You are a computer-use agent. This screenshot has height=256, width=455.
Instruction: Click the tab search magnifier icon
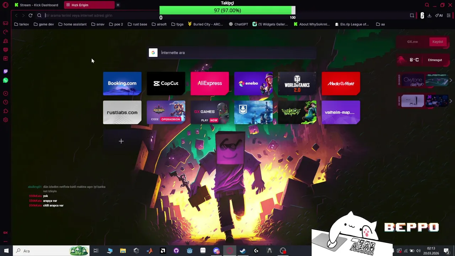point(427,5)
